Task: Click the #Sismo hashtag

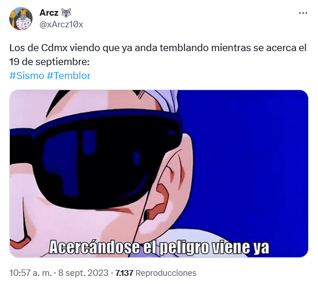Action: point(27,76)
